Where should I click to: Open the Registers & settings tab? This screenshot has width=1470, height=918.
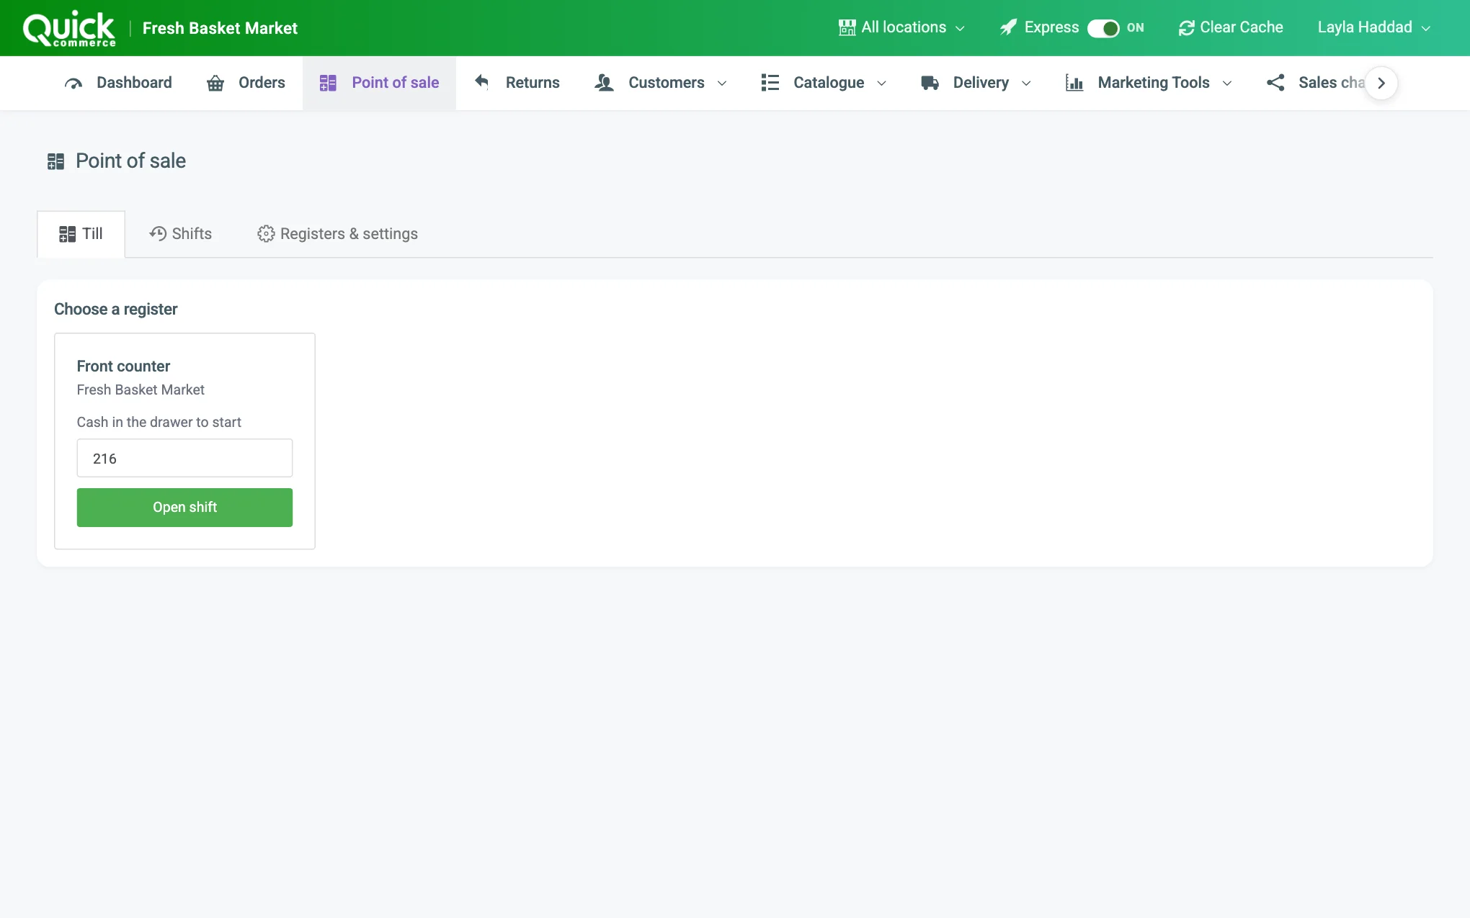click(x=337, y=234)
